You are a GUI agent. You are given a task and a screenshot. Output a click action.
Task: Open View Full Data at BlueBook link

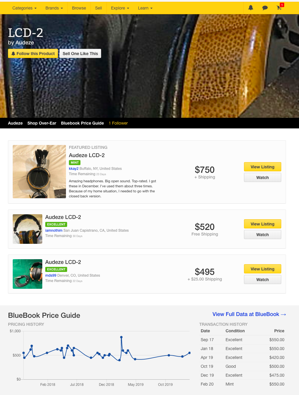coord(249,314)
